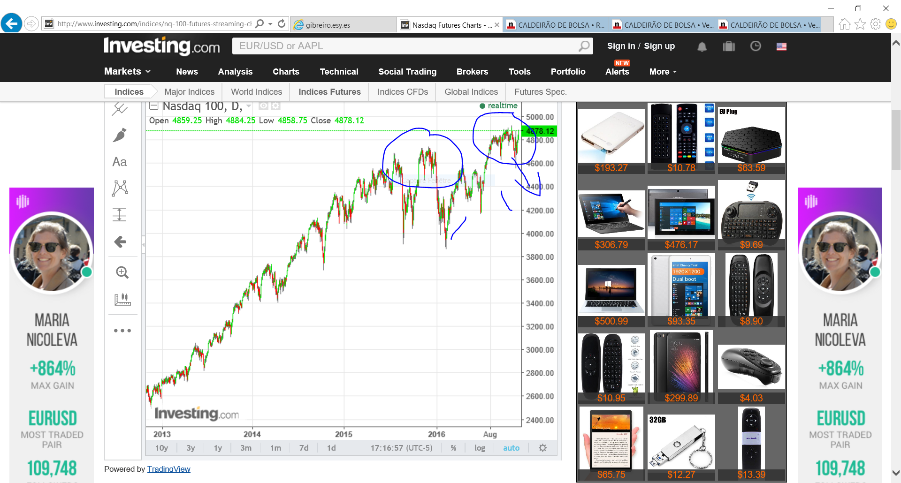Open the Analysis menu
Screen dimensions: 901x483
[235, 72]
